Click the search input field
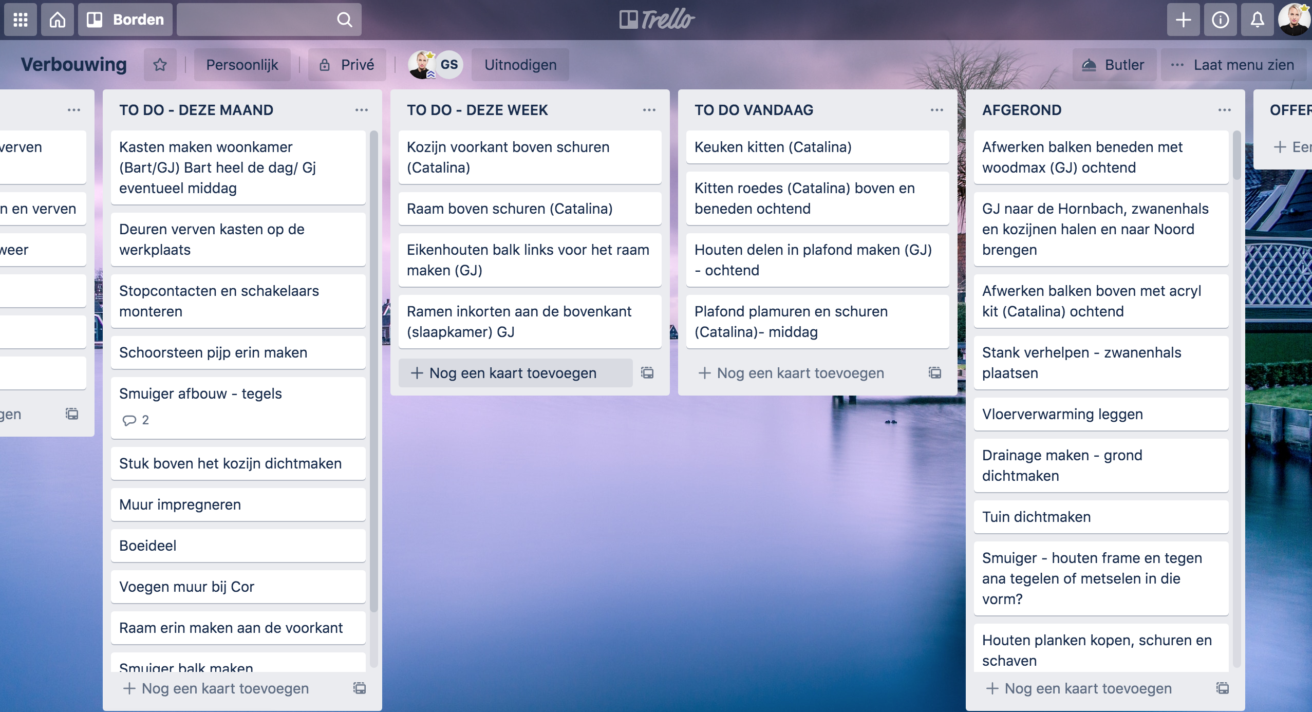 pyautogui.click(x=257, y=20)
